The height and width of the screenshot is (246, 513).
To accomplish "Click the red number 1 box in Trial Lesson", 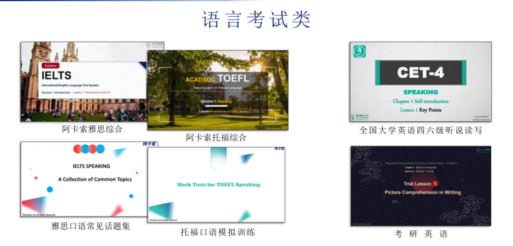I will click(x=435, y=184).
